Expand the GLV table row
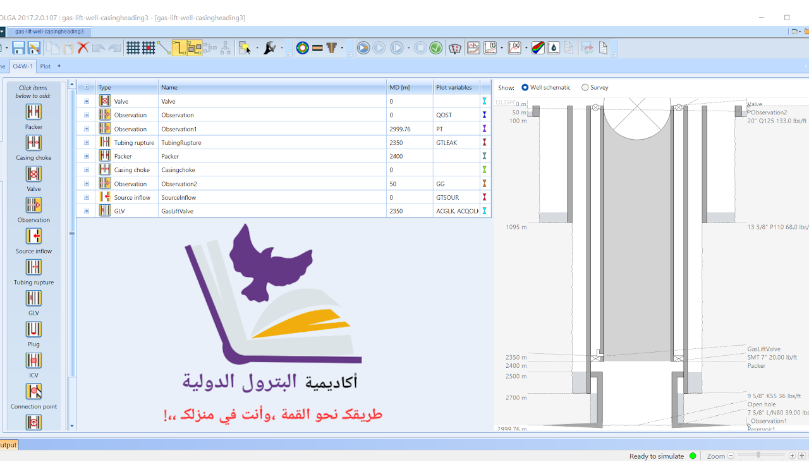Screen dimensions: 809x474 point(87,211)
